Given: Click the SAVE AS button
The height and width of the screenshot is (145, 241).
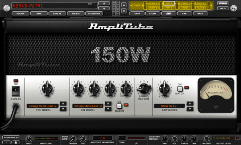Looking at the screenshot, I should coord(57,14).
